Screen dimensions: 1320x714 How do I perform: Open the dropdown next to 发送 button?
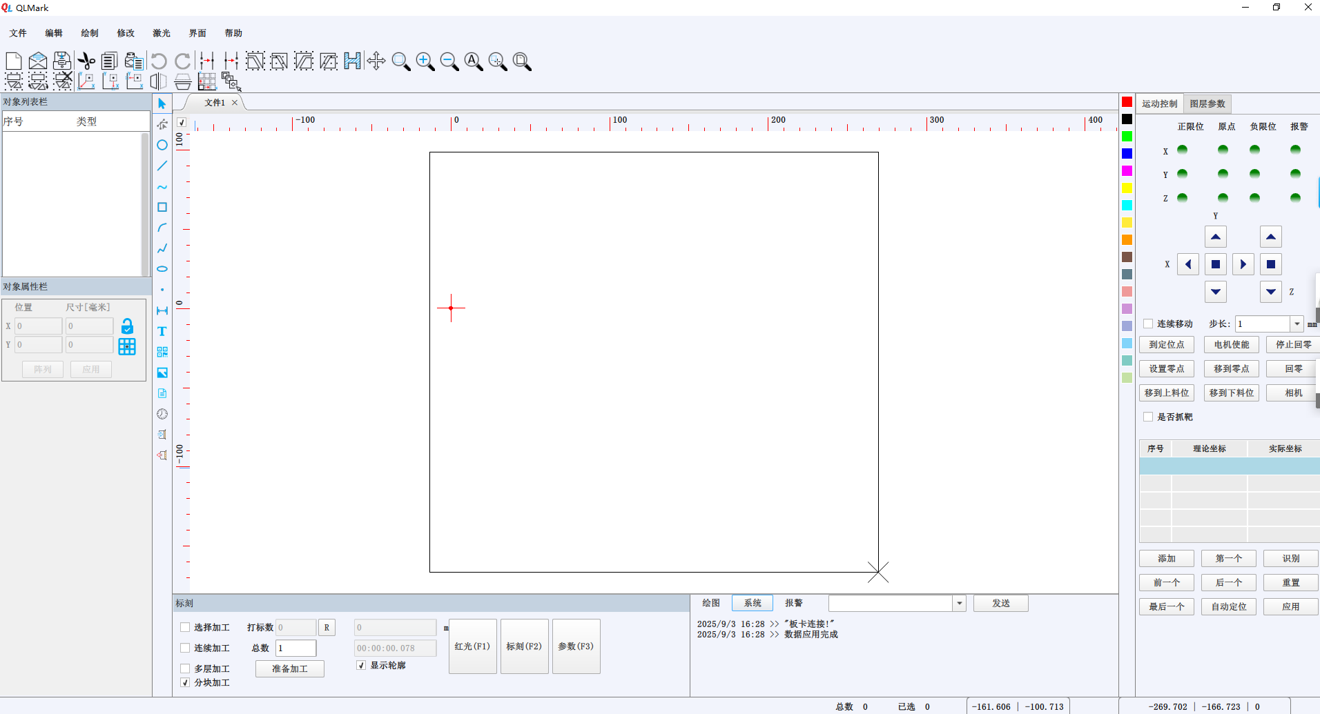[x=958, y=603]
